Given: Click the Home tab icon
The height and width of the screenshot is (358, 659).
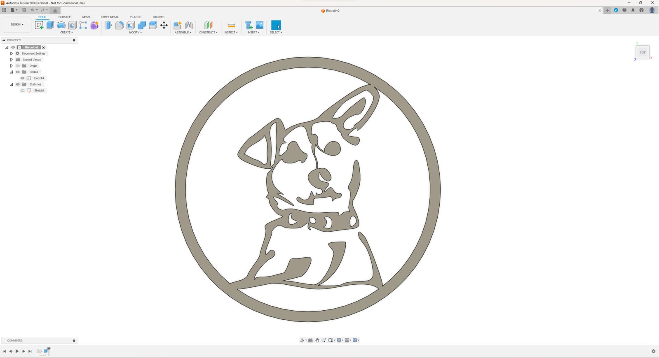Looking at the screenshot, I should [x=55, y=11].
